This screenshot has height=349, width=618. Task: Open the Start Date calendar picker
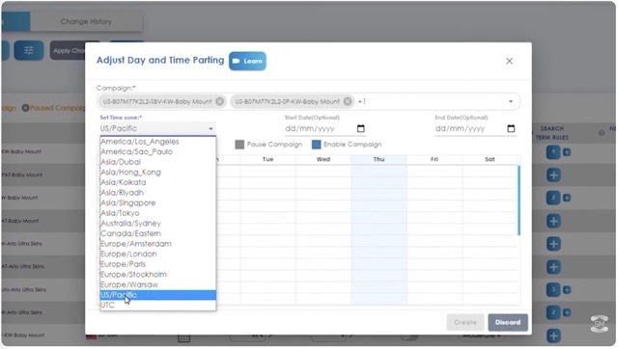360,128
